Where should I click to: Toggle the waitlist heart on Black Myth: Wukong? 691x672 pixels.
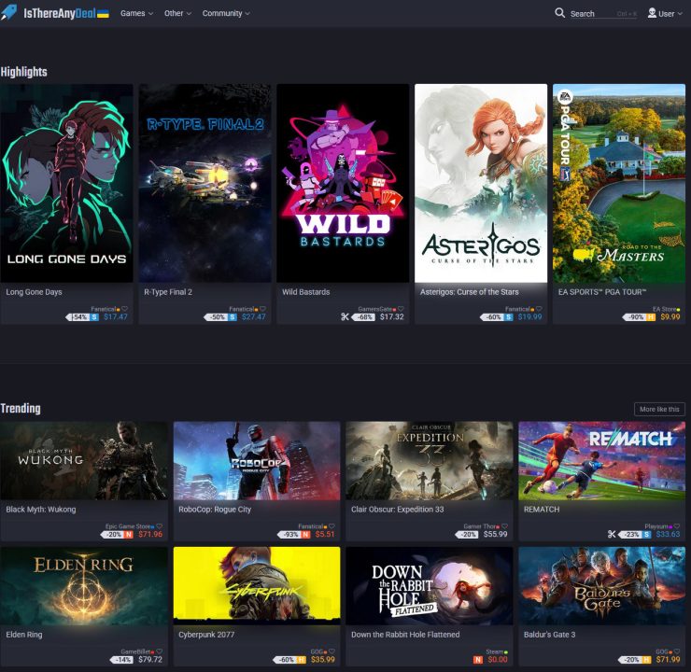point(160,526)
